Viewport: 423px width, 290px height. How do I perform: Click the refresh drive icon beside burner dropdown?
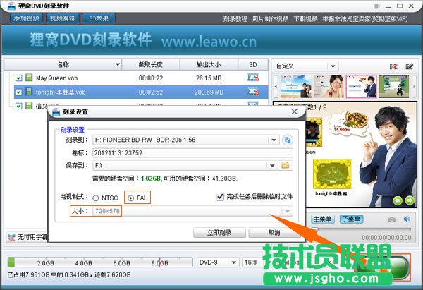tap(288, 140)
